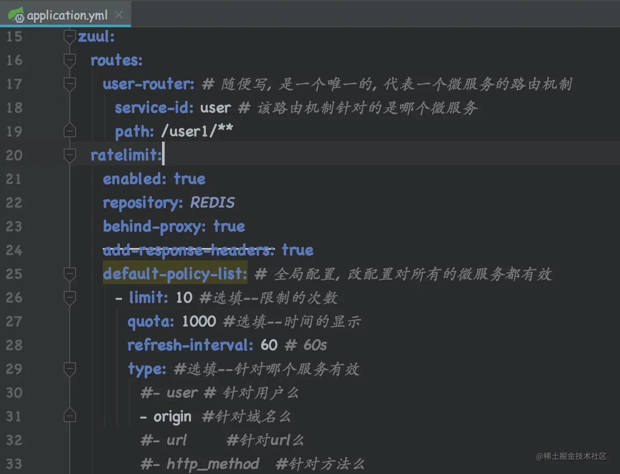Viewport: 620px width, 474px height.
Task: Click line number 30 in gutter
Action: pyautogui.click(x=14, y=393)
